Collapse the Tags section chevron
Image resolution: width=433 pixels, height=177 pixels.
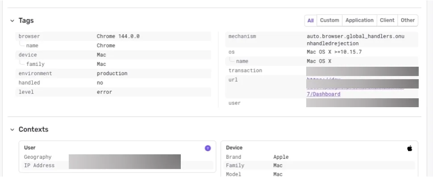(12, 20)
